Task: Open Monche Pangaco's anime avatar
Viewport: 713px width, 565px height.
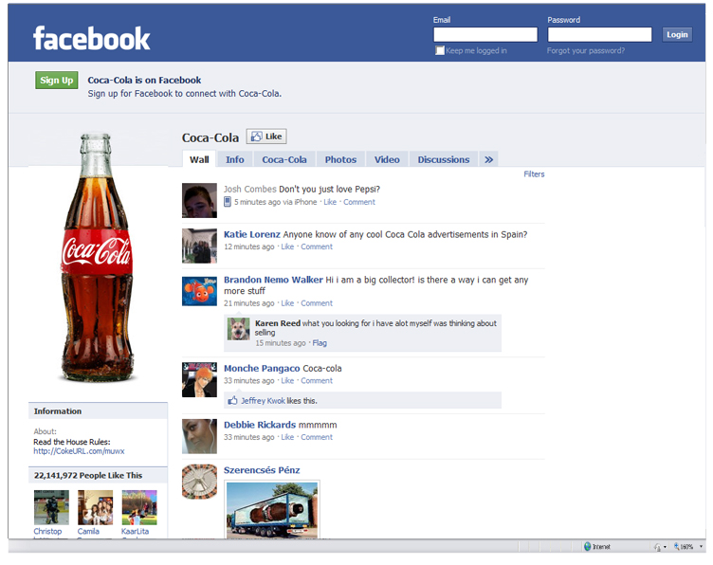Action: (x=199, y=379)
